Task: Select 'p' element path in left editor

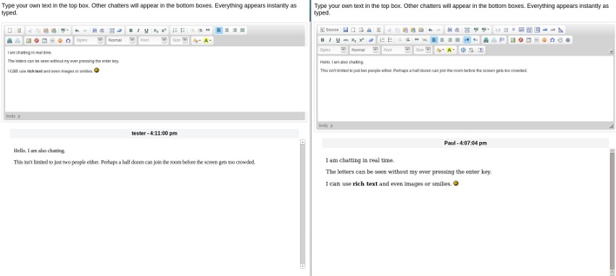Action: [19, 116]
